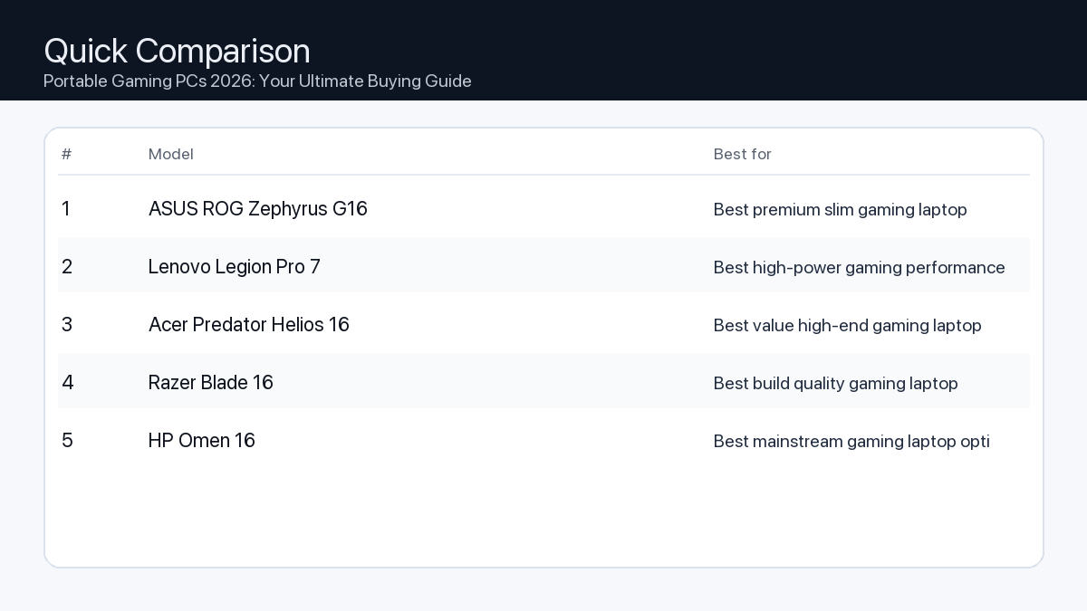
Task: Click the truncated 'Best mainstream gaming laptop' text
Action: pyautogui.click(x=851, y=442)
